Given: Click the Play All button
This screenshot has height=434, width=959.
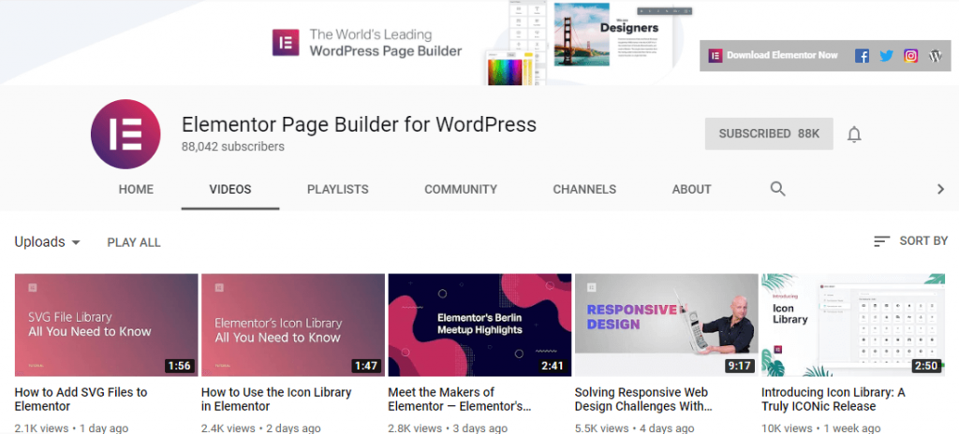Looking at the screenshot, I should (134, 242).
